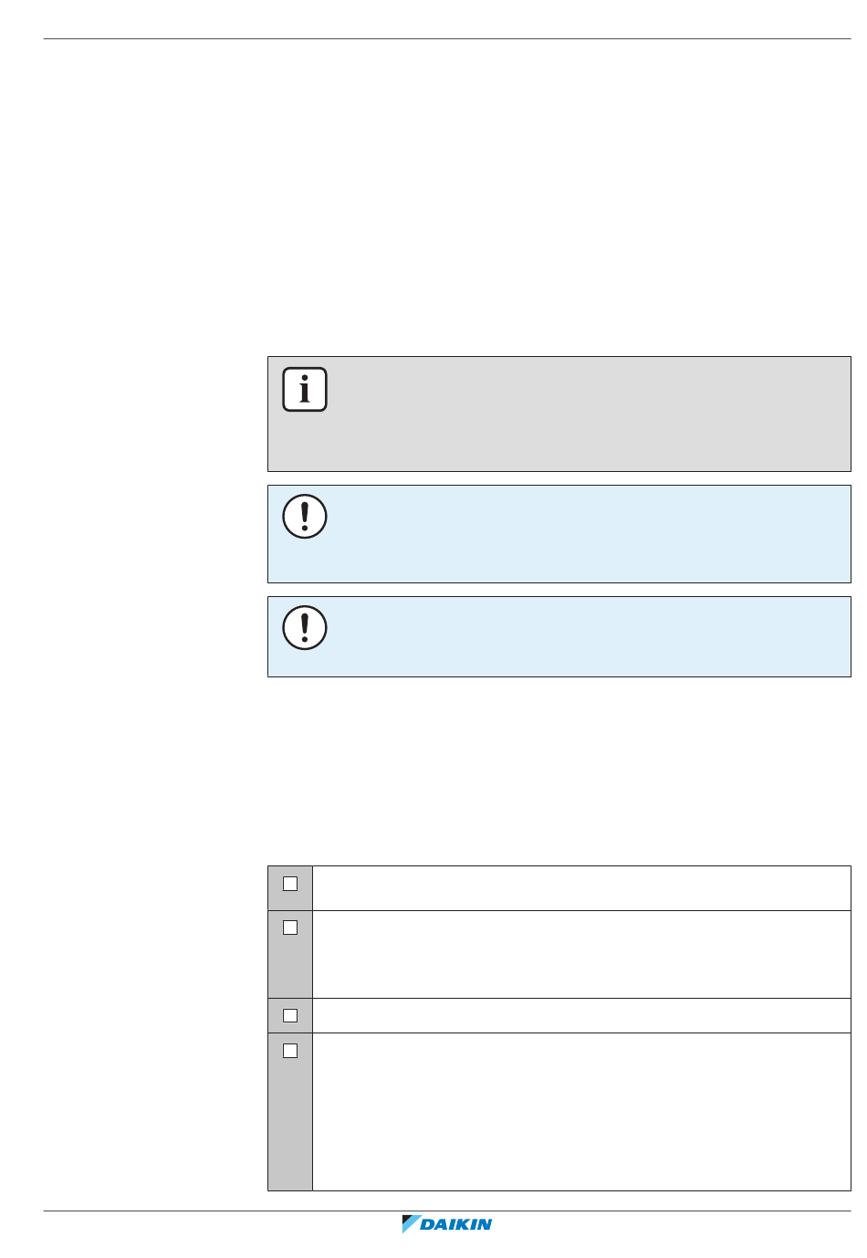Click gray cell beneath the second checkbox
This screenshot has height=1258, width=867.
pos(290,968)
